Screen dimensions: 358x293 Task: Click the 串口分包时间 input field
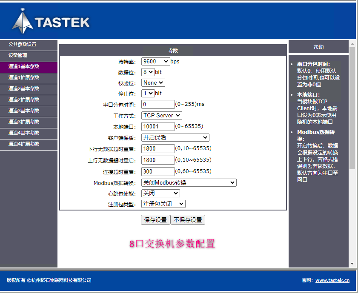point(158,105)
